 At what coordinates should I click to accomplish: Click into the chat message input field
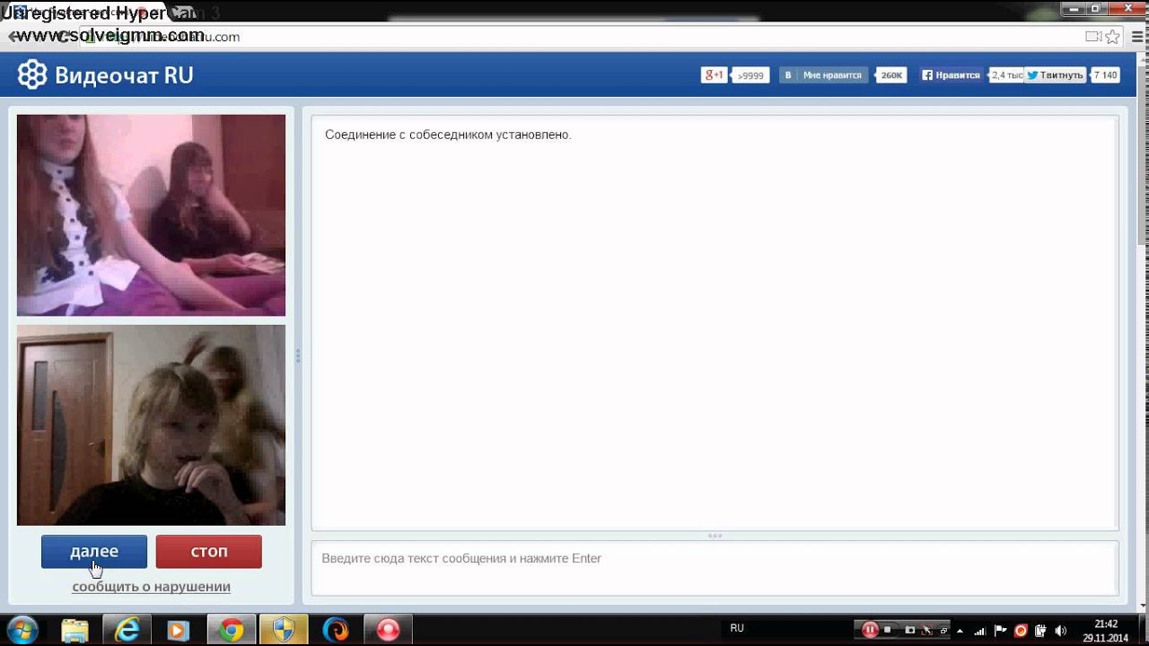coord(715,567)
